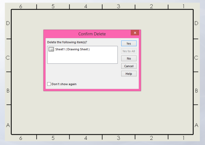Click the No button
205x145 pixels.
pyautogui.click(x=129, y=58)
